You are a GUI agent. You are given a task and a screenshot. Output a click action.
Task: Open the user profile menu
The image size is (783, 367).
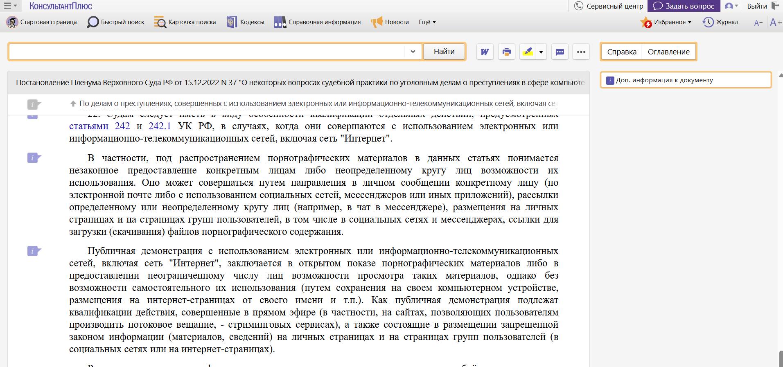pyautogui.click(x=731, y=6)
